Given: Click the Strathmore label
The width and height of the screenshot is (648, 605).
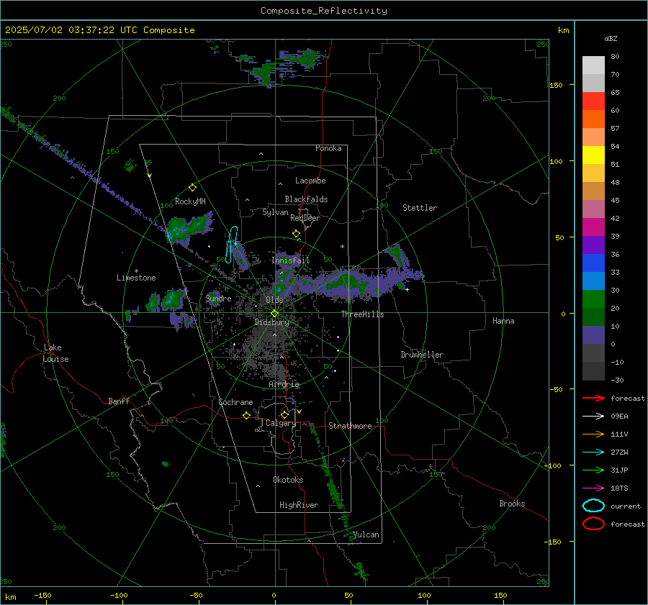Looking at the screenshot, I should pos(351,426).
